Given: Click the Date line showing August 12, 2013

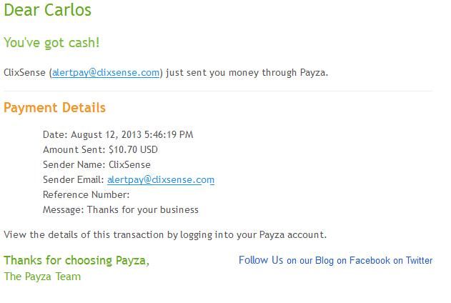Looking at the screenshot, I should 118,134.
